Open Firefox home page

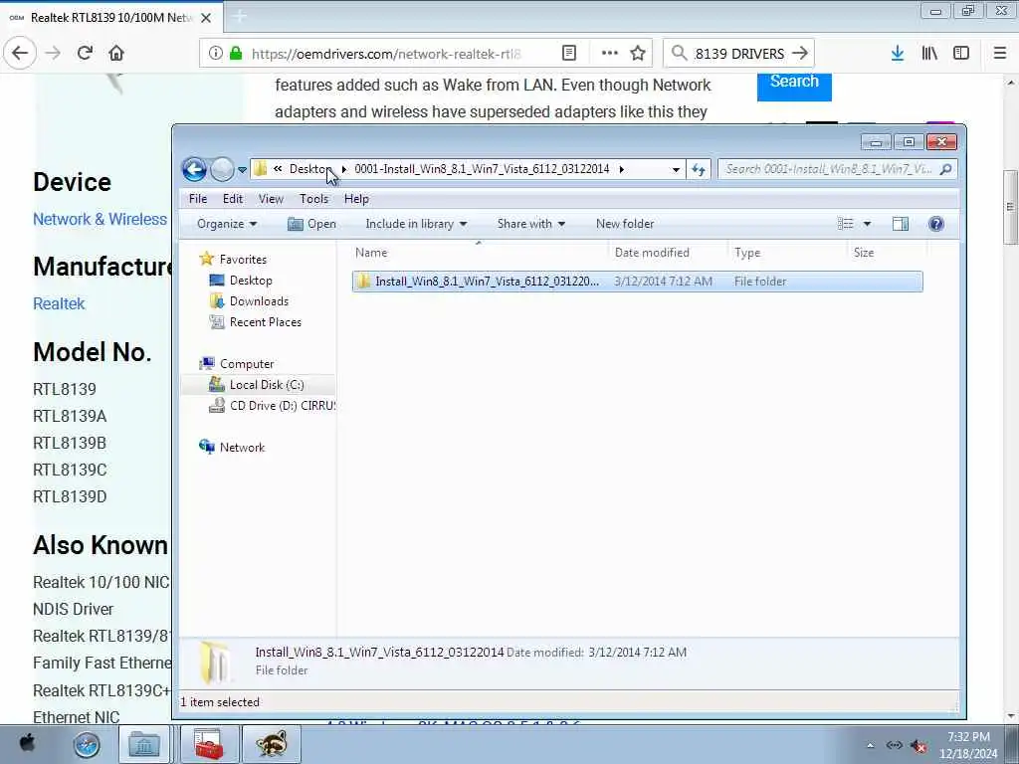116,54
